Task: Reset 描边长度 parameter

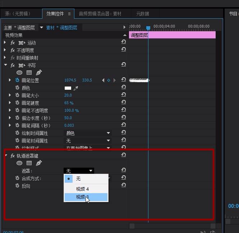Action: (124, 117)
